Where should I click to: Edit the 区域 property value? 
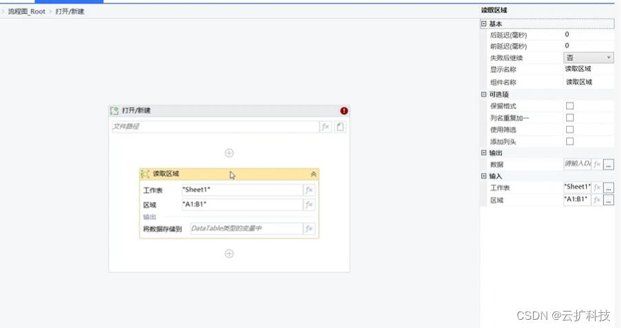point(578,200)
